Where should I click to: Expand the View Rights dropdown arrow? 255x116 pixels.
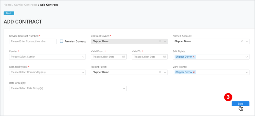[247, 72]
